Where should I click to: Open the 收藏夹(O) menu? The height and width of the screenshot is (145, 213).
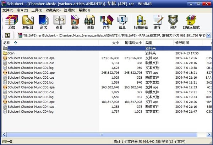coord(53,10)
